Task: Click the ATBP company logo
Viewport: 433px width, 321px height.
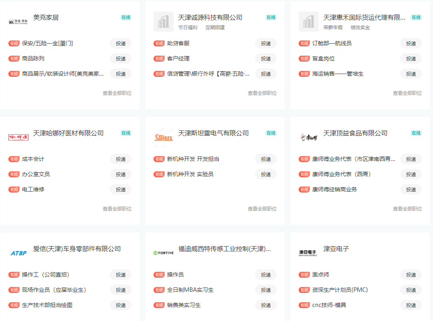Action: tap(18, 253)
